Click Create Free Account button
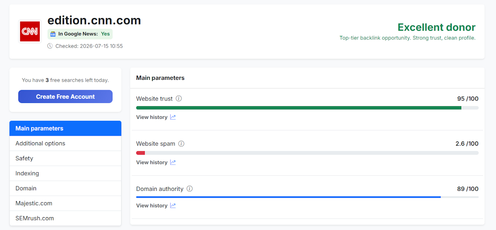Image resolution: width=496 pixels, height=230 pixels. [65, 96]
